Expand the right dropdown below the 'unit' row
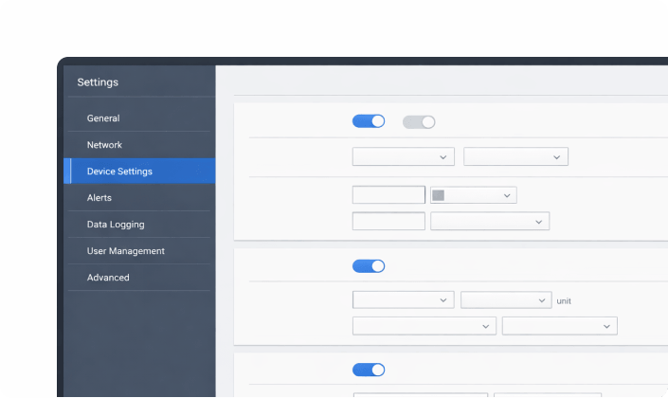Screen dimensions: 668x398 [x=559, y=326]
